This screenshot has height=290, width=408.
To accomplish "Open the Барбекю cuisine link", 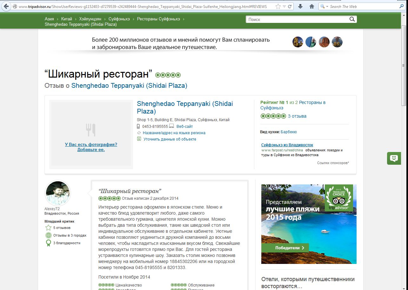I will pos(289,132).
